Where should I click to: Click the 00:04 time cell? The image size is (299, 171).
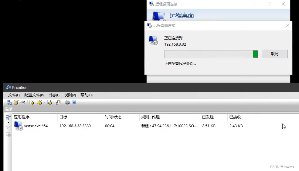click(x=110, y=126)
